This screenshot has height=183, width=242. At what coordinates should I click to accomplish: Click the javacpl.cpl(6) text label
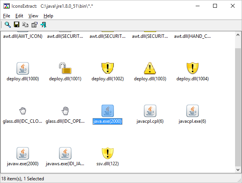click(150, 121)
